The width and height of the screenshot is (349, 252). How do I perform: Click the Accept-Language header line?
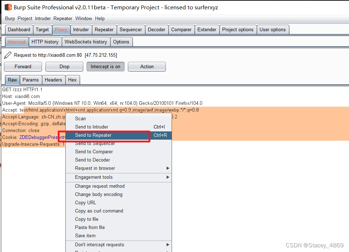point(34,117)
